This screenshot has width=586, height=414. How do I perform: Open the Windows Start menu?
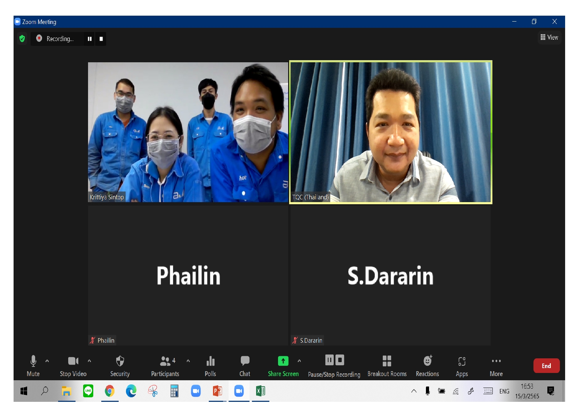point(24,391)
